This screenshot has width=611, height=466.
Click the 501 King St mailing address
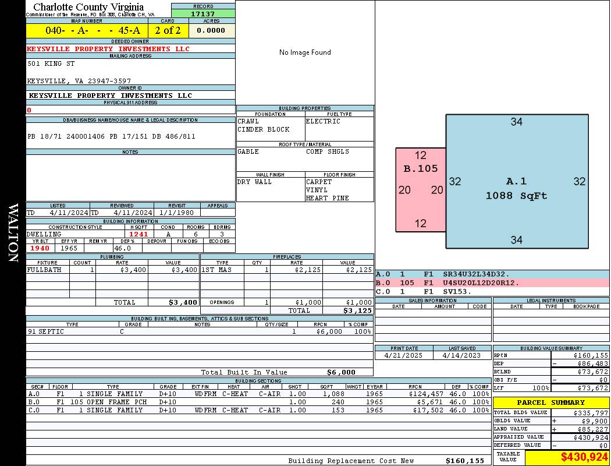51,63
